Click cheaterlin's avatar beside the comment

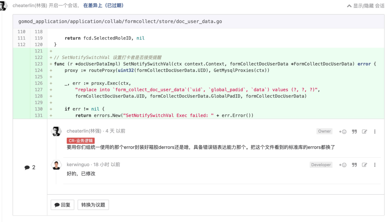(57, 132)
